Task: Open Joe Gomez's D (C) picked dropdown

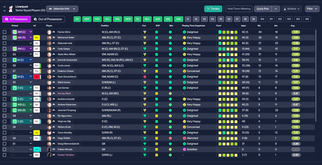Action: [x=22, y=88]
